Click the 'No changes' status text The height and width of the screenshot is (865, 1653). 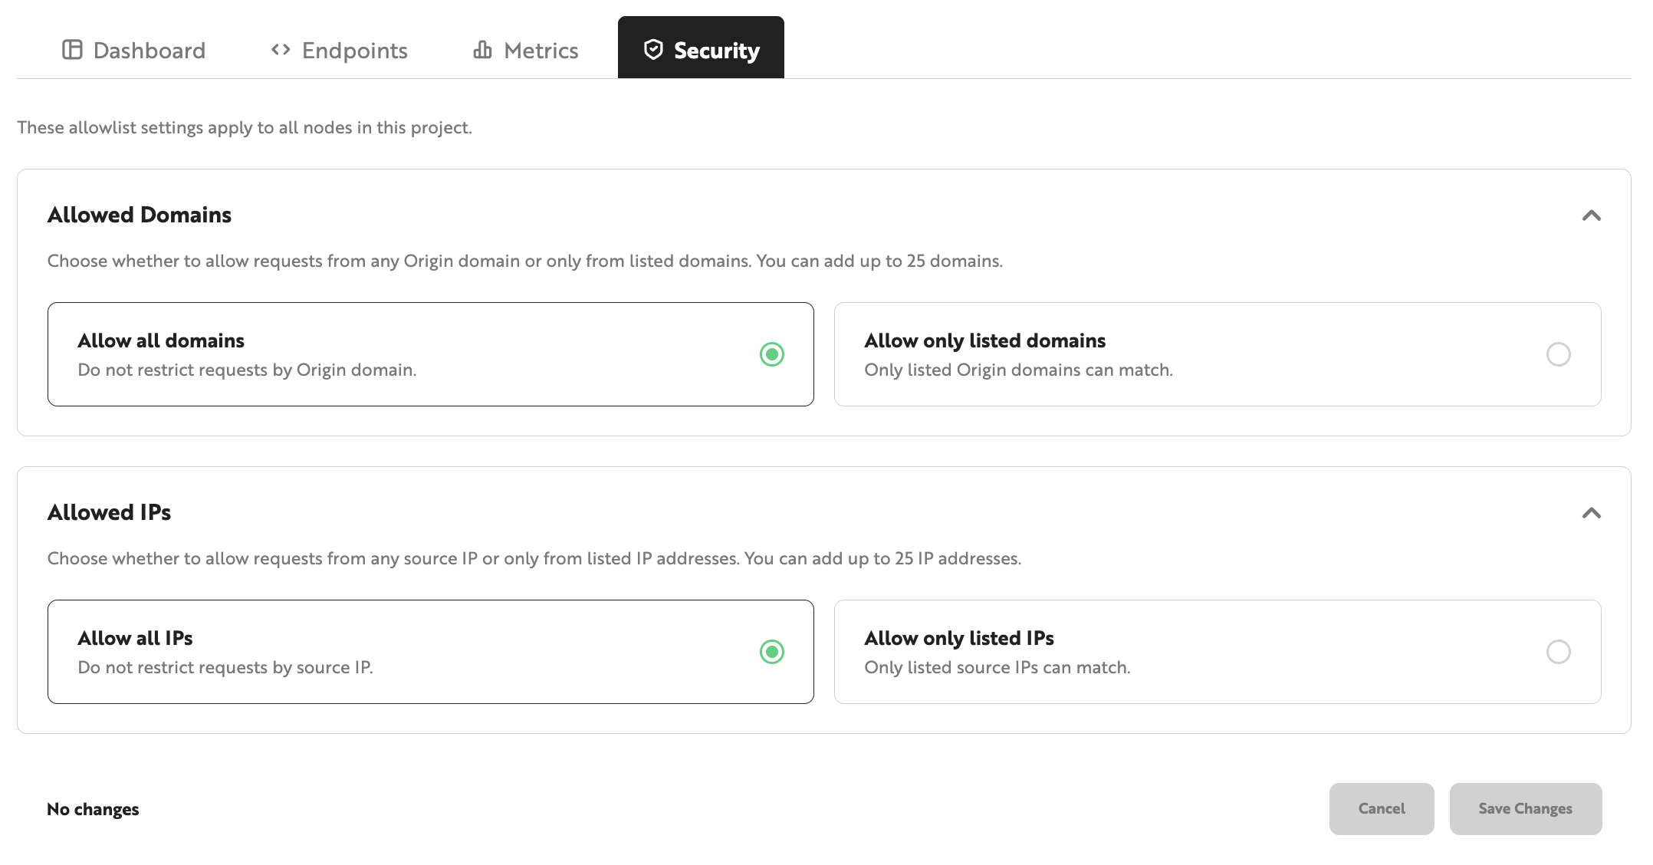[93, 809]
